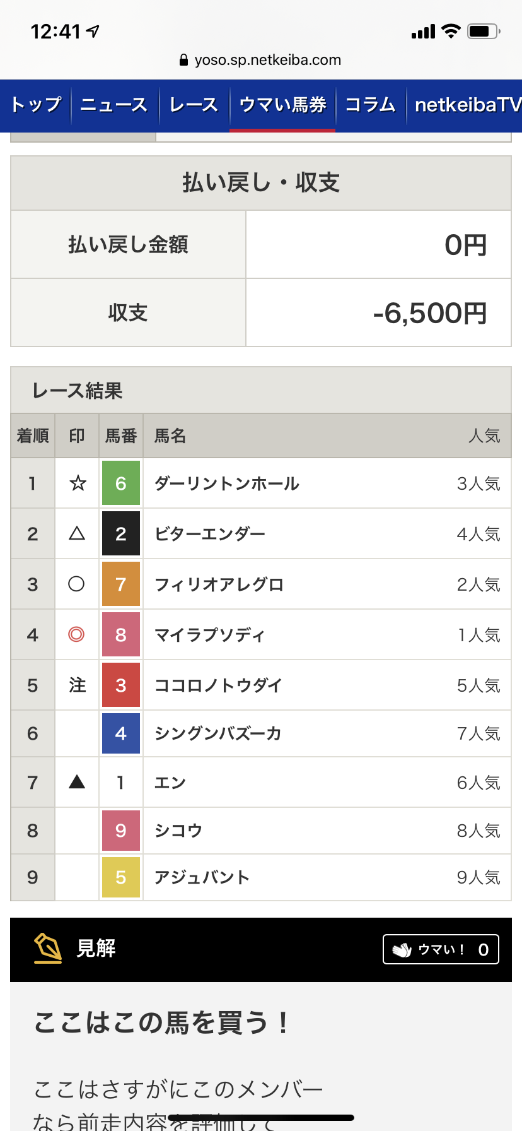Go to the コラム tab
The image size is (522, 1131).
tap(371, 105)
